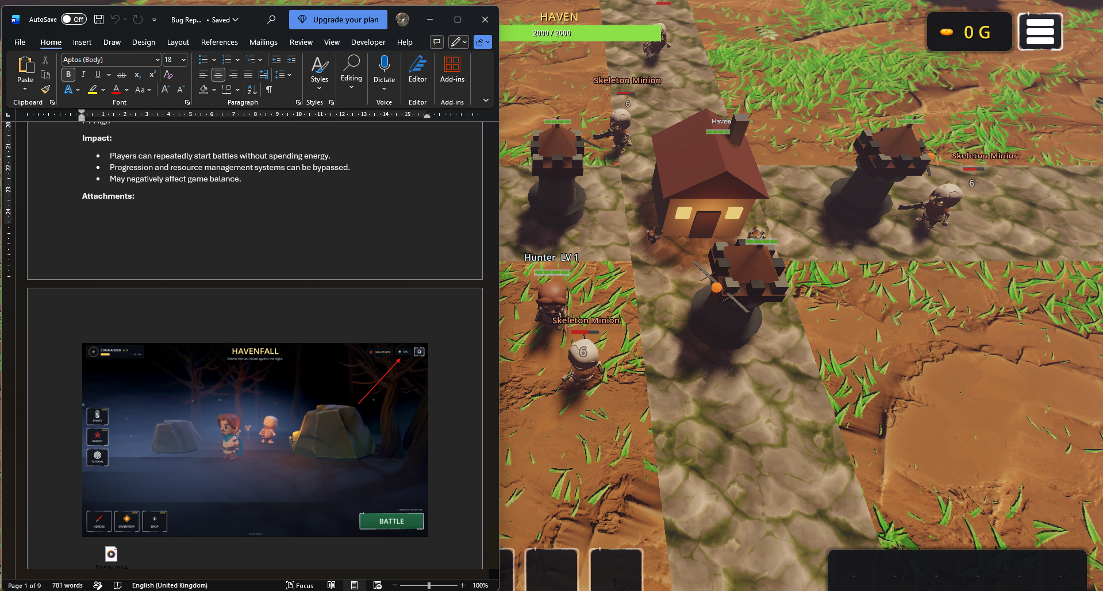Screen dimensions: 1103x591
Task: Click the 781 words count
Action: click(67, 585)
